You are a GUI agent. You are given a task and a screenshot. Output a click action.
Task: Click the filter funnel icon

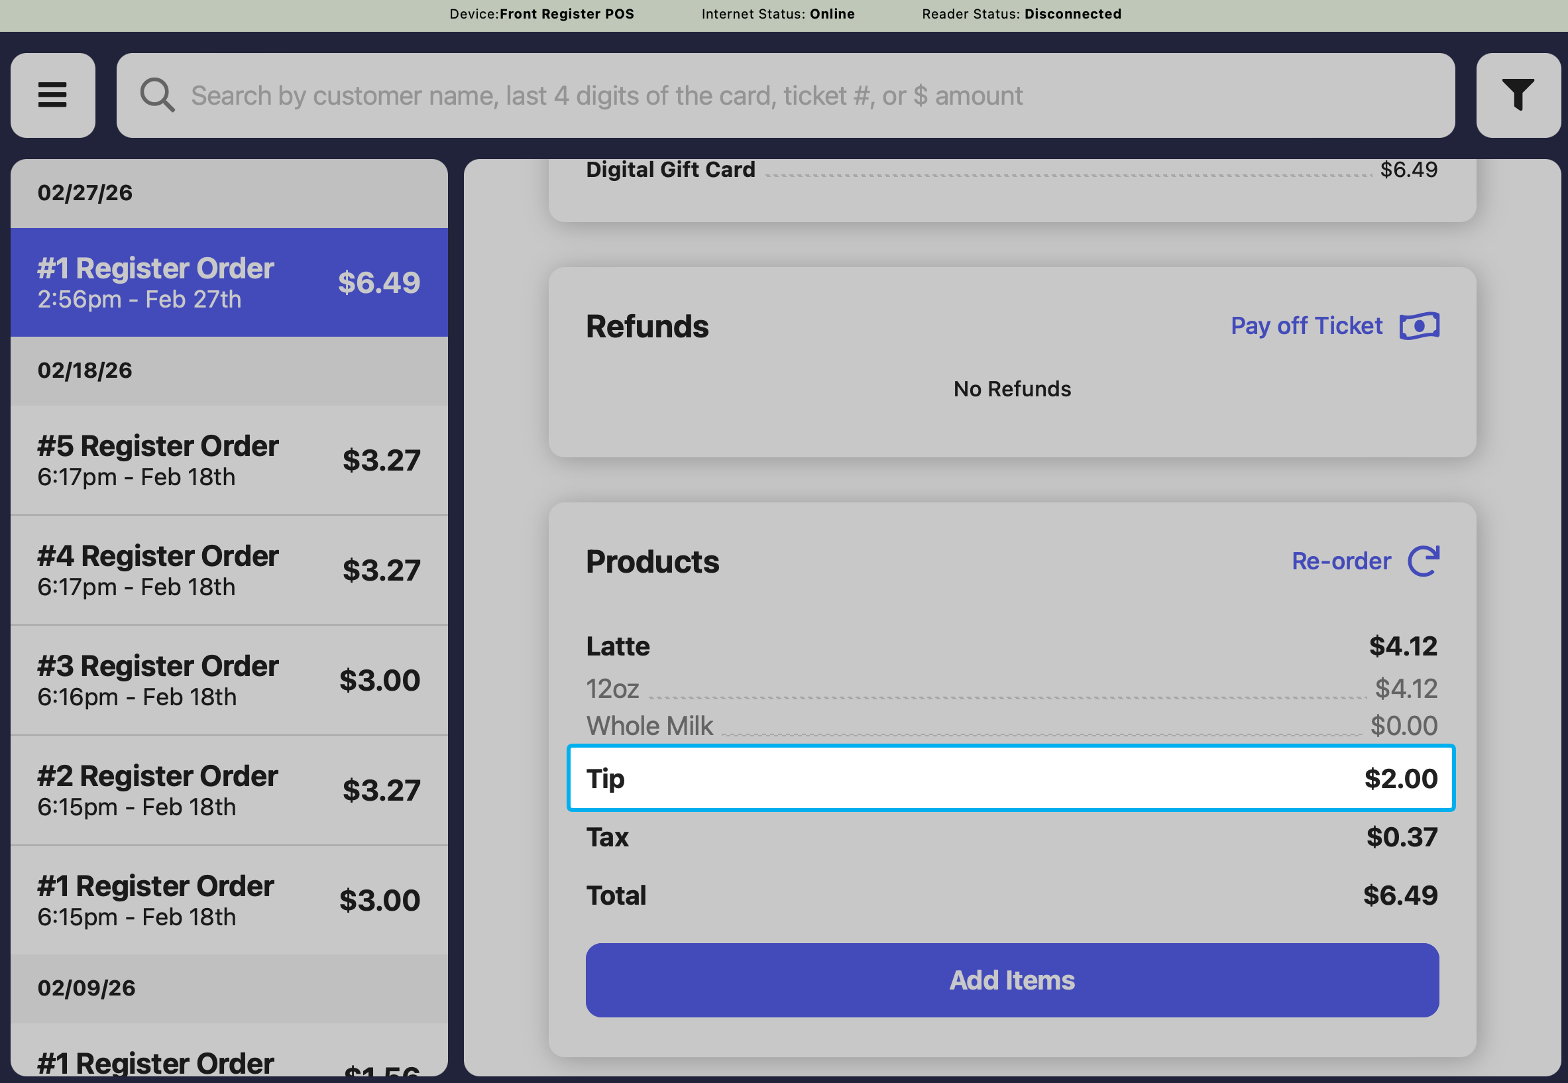pyautogui.click(x=1518, y=95)
